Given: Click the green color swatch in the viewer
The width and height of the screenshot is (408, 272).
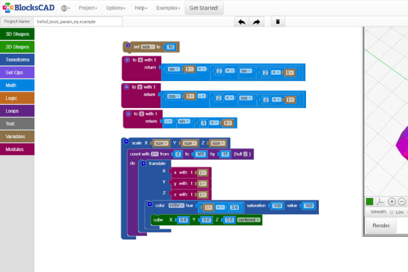Looking at the screenshot, I should click(370, 201).
